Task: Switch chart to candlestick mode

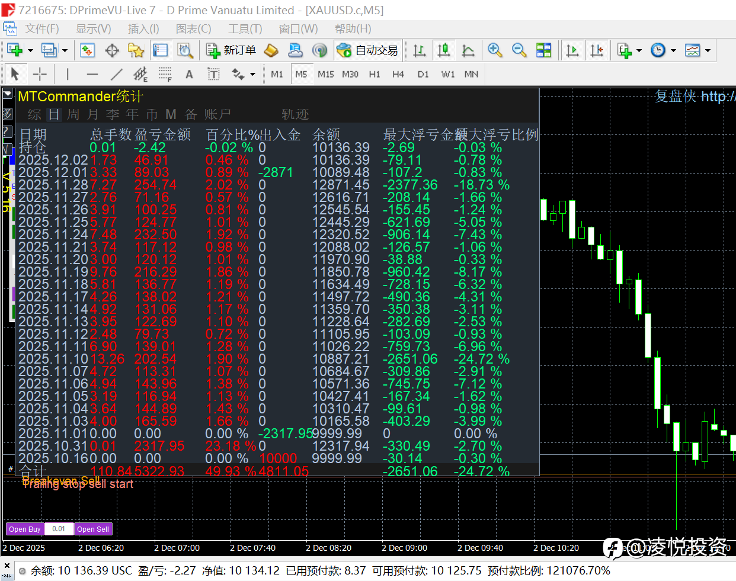Action: click(443, 50)
